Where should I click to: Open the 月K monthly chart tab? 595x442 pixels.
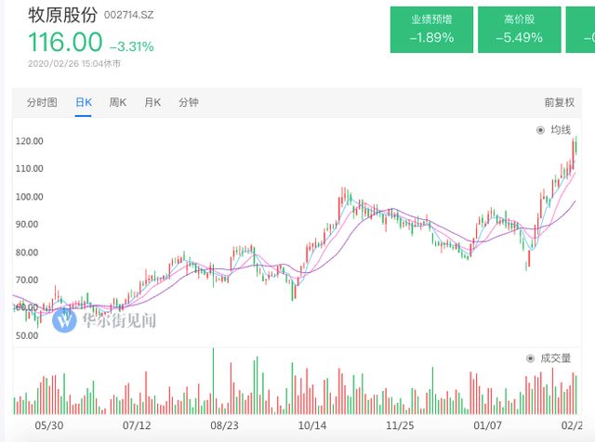[x=152, y=102]
